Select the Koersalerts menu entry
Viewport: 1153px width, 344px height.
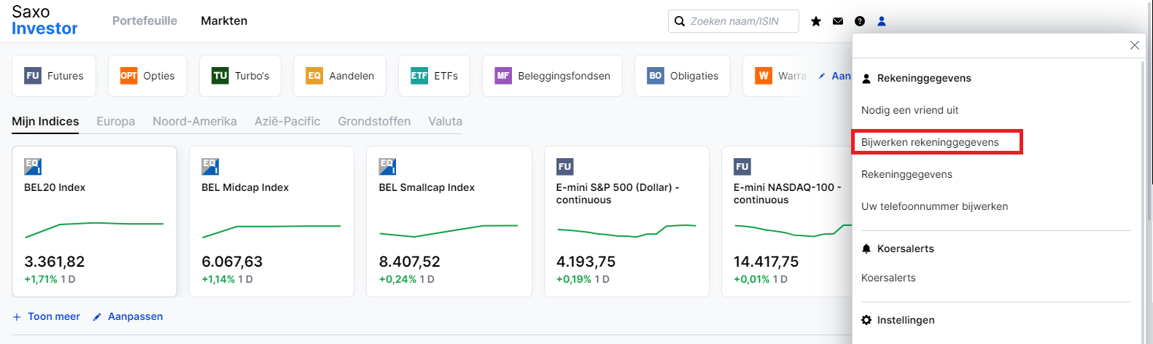[888, 278]
